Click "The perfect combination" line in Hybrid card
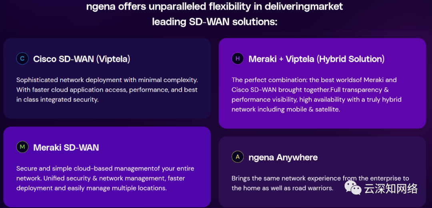432x208 pixels. (314, 80)
